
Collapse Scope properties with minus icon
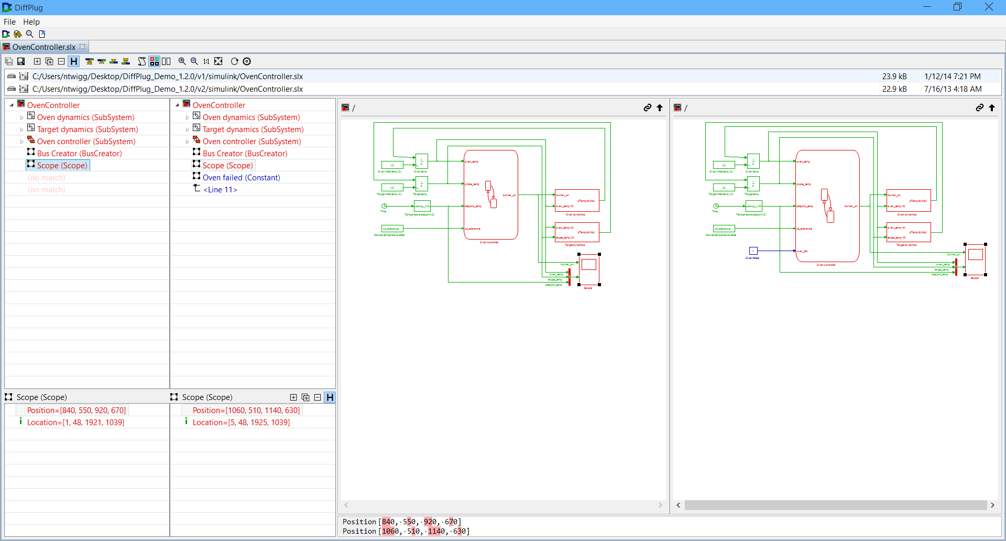click(x=318, y=397)
